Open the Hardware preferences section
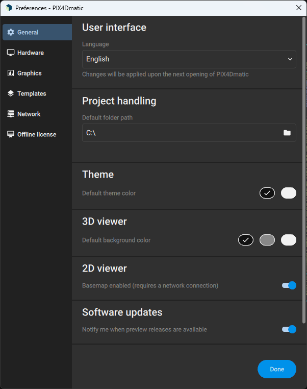Viewport: 307px width, 389px height. pyautogui.click(x=37, y=53)
